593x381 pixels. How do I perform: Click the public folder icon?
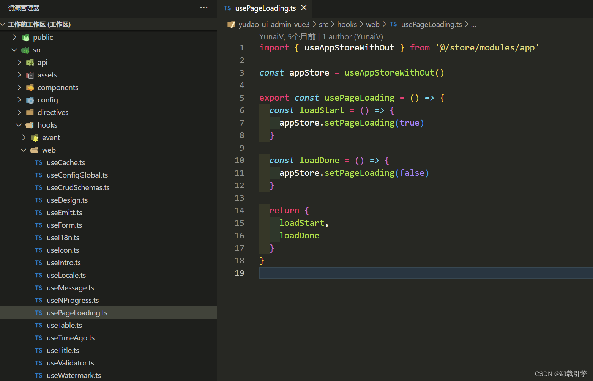[25, 38]
